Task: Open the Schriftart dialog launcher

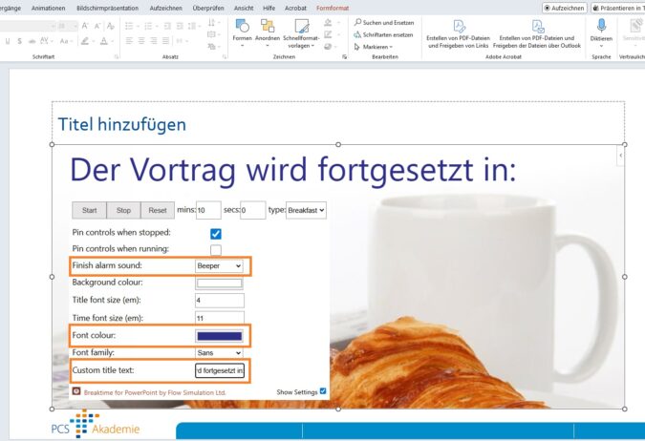Action: point(117,56)
